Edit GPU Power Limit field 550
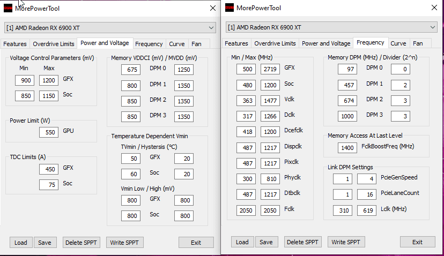The width and height of the screenshot is (444, 256). point(49,132)
